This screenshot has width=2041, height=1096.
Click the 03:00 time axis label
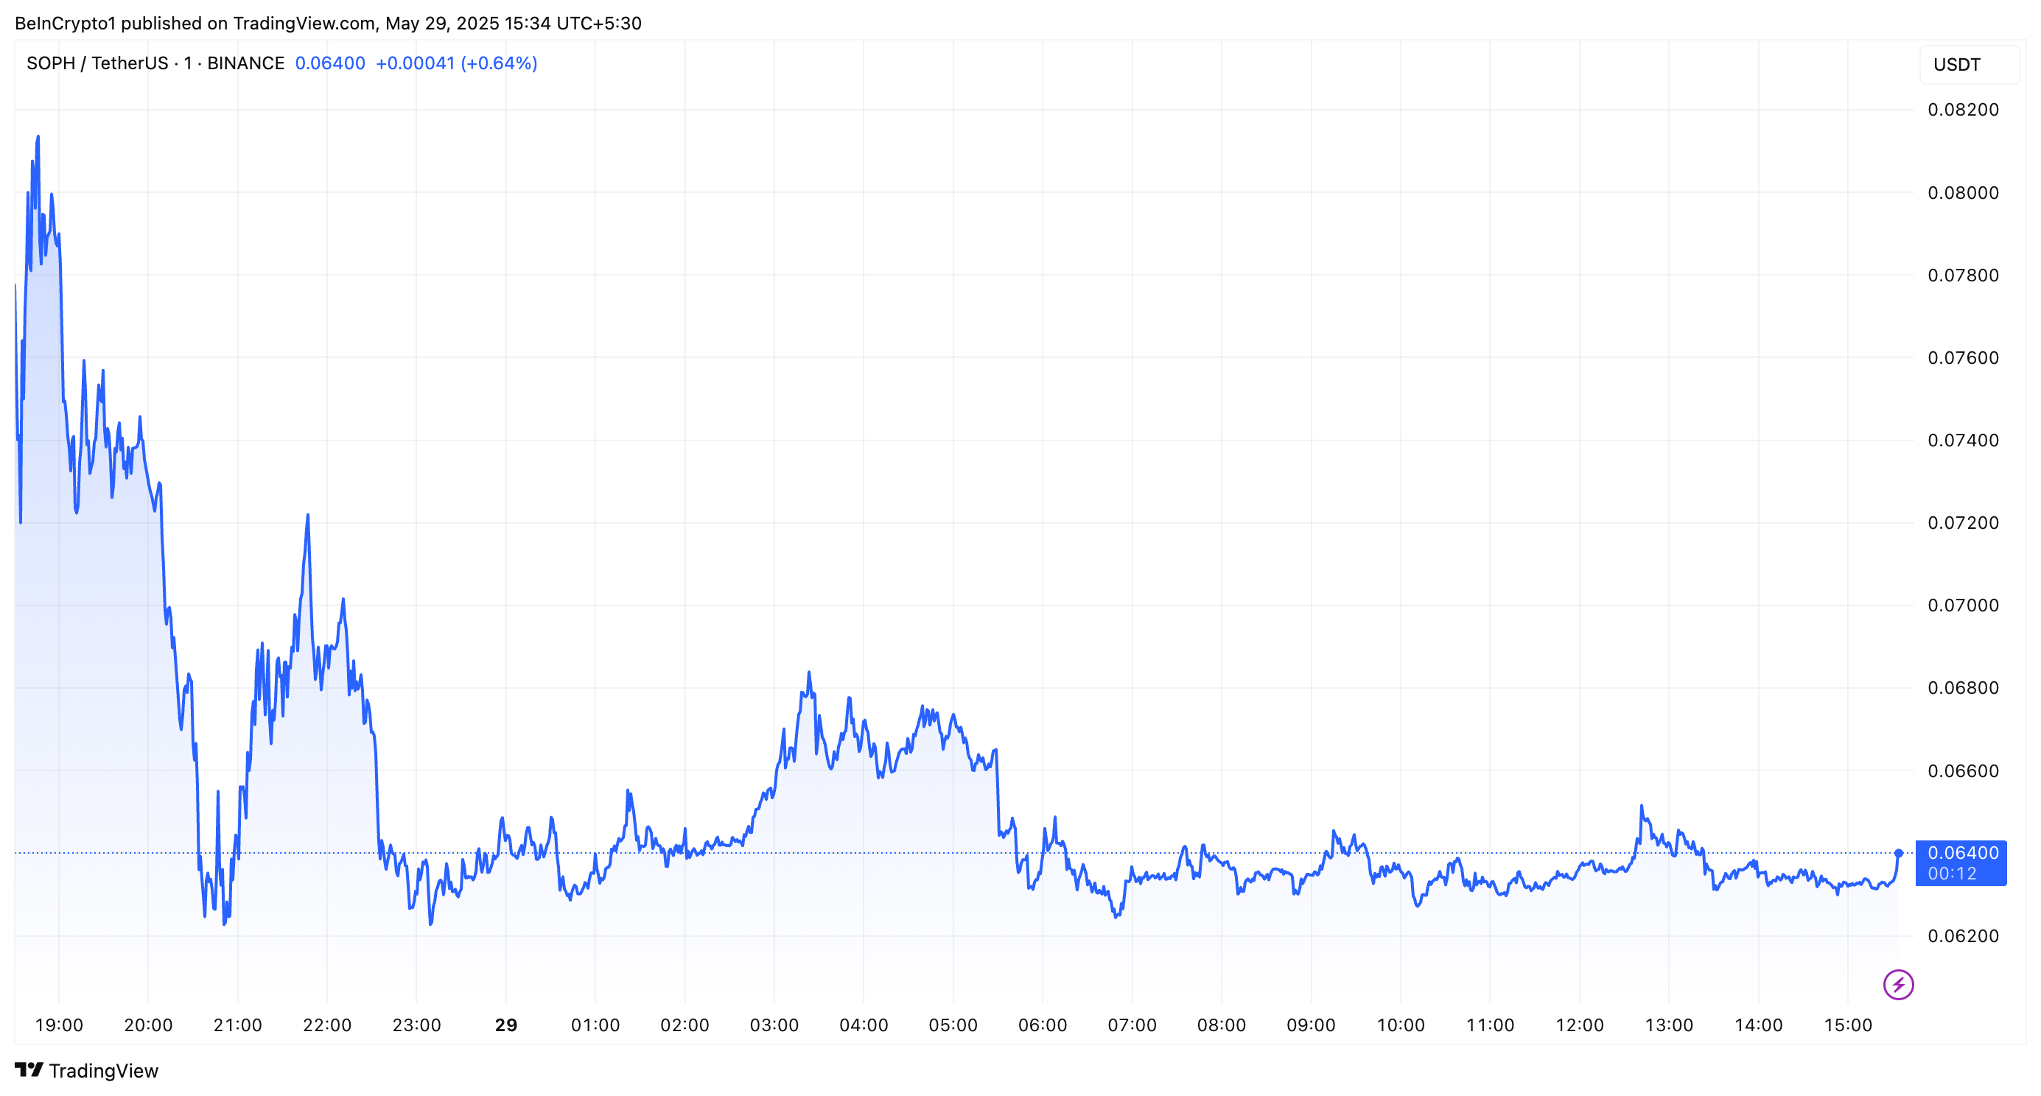pos(774,1025)
